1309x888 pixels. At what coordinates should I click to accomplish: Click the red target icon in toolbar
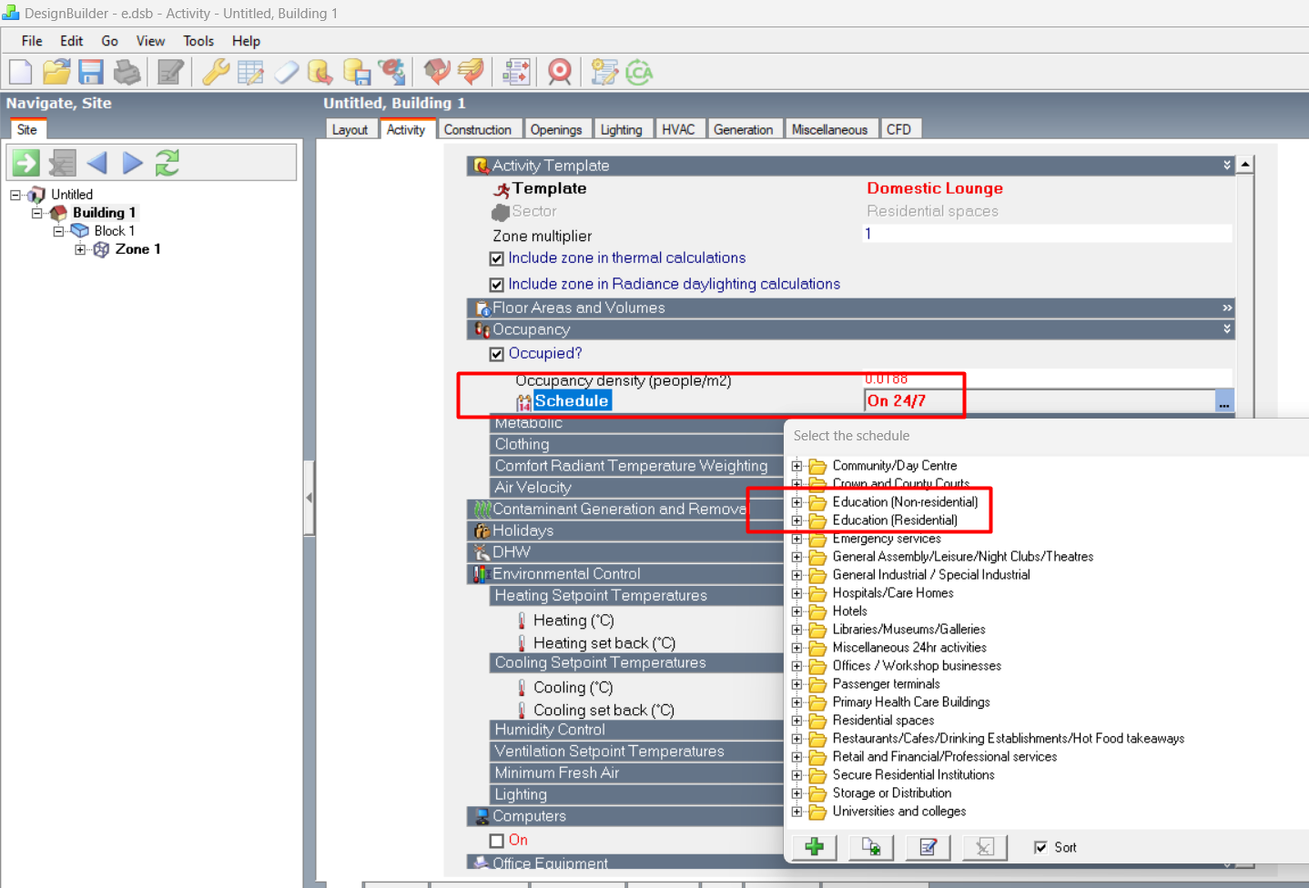pos(560,72)
